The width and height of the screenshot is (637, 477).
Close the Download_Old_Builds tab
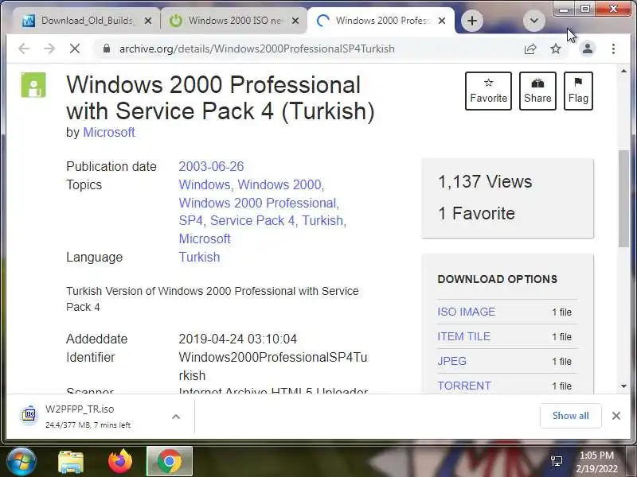click(148, 21)
